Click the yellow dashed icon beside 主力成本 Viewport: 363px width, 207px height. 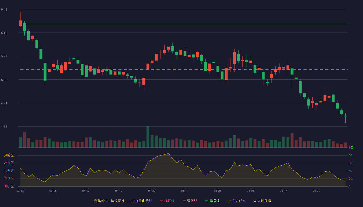tap(229, 201)
